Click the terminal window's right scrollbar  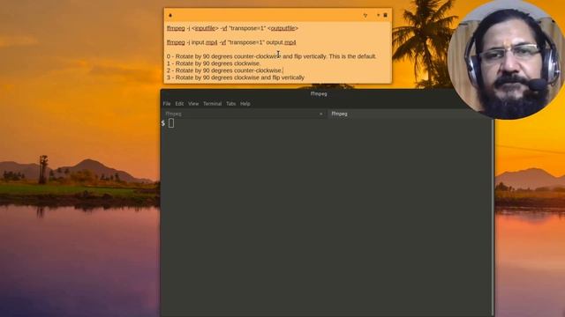(x=493, y=217)
